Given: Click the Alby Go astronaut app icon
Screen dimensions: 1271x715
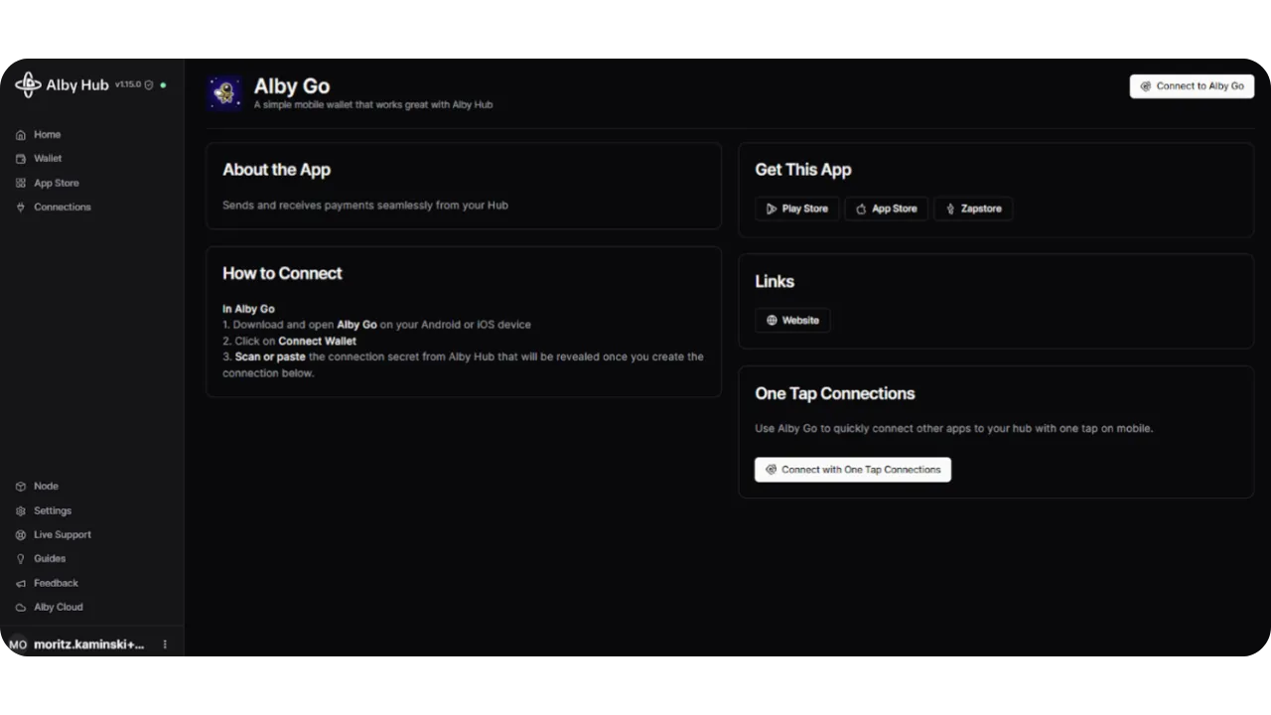Looking at the screenshot, I should (225, 93).
